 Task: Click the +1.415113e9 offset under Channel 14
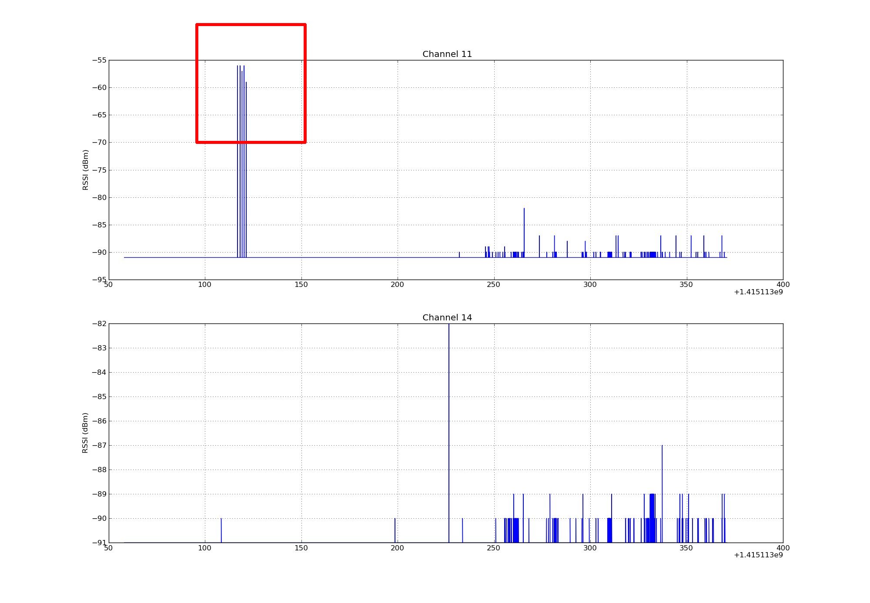(758, 555)
